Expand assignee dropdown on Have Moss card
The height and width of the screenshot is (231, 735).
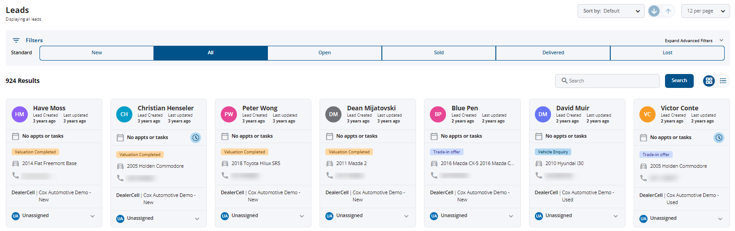tap(92, 216)
